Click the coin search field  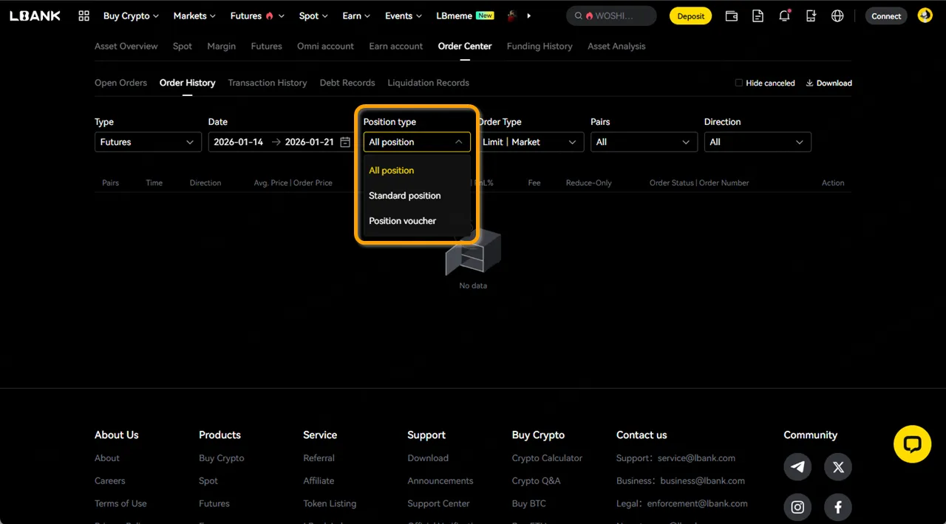611,16
